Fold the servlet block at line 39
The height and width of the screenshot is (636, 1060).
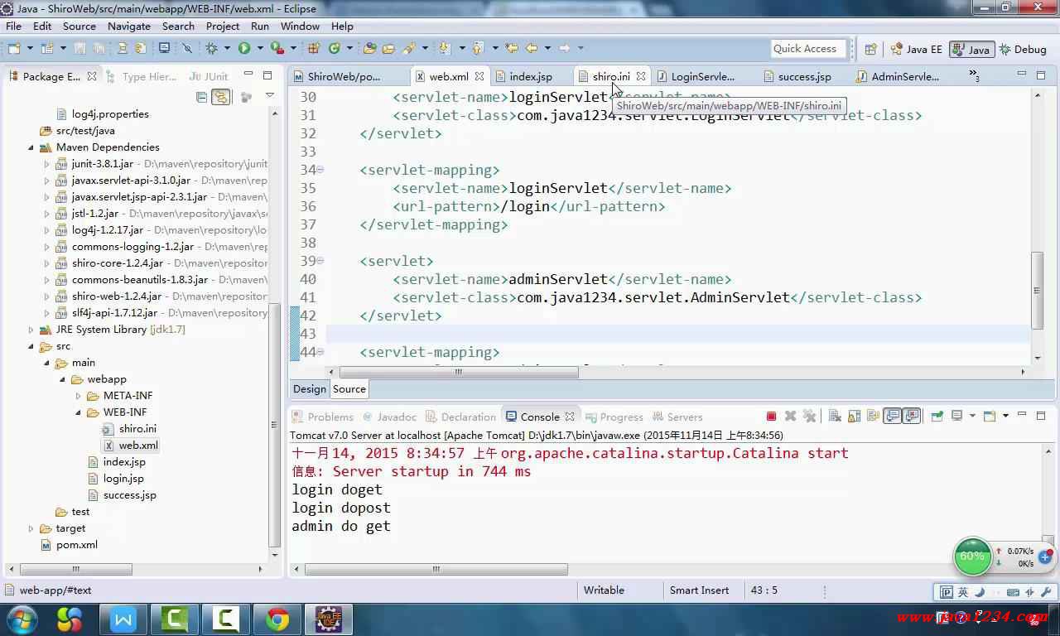pos(320,261)
